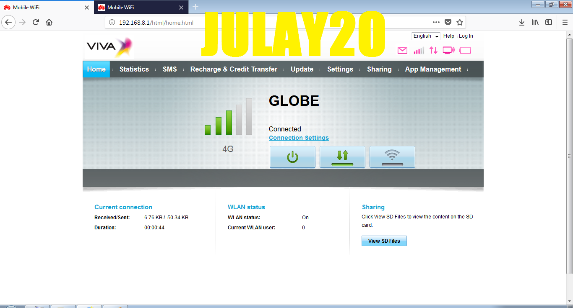Viewport: 573px width, 308px height.
Task: Click the pink monitor WLAN device icon
Action: point(448,51)
